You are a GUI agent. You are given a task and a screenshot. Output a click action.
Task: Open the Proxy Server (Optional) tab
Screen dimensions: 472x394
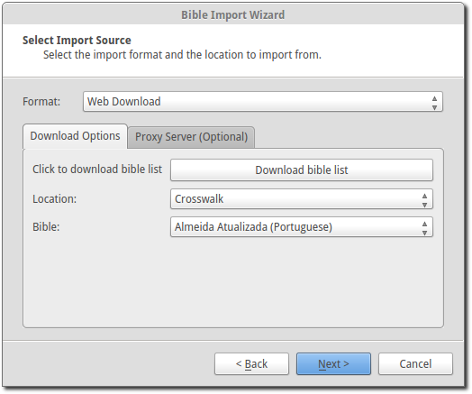tap(192, 137)
